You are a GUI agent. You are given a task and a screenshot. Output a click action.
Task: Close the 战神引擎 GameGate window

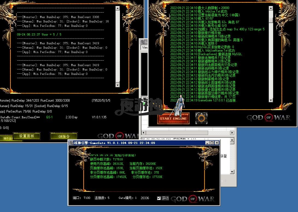[x=217, y=143]
